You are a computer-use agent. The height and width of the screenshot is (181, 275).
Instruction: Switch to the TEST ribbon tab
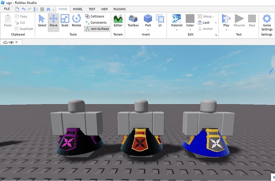(92, 9)
